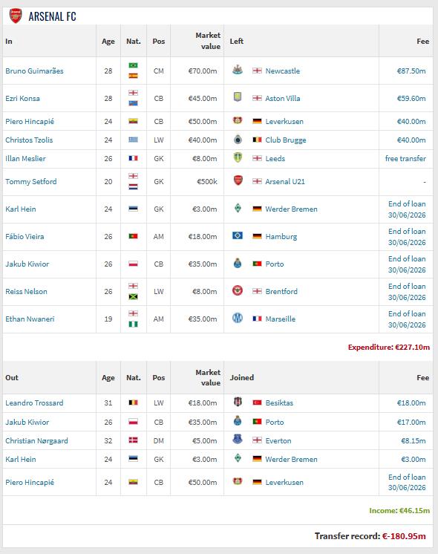The width and height of the screenshot is (438, 554).
Task: Open Christos Tzolis player page
Action: click(29, 140)
